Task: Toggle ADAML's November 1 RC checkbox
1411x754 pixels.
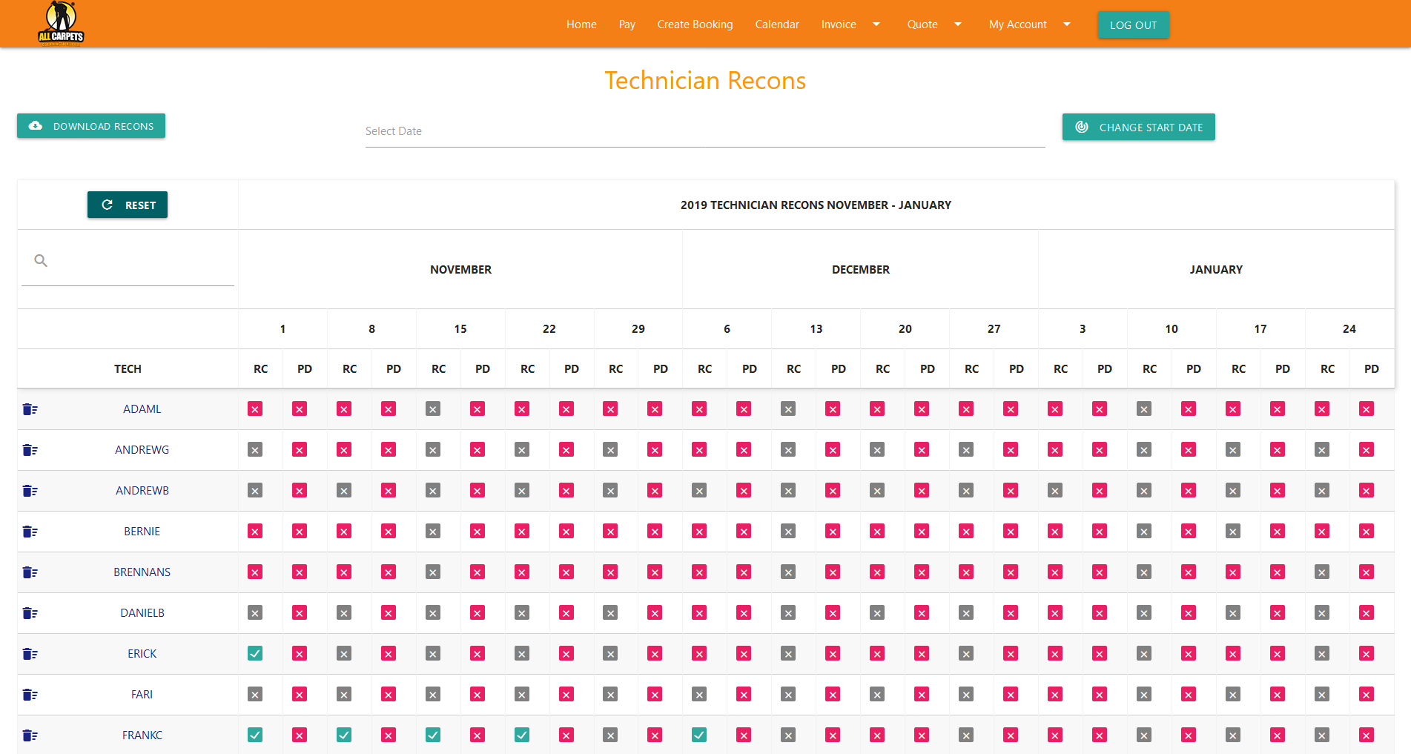Action: click(255, 409)
